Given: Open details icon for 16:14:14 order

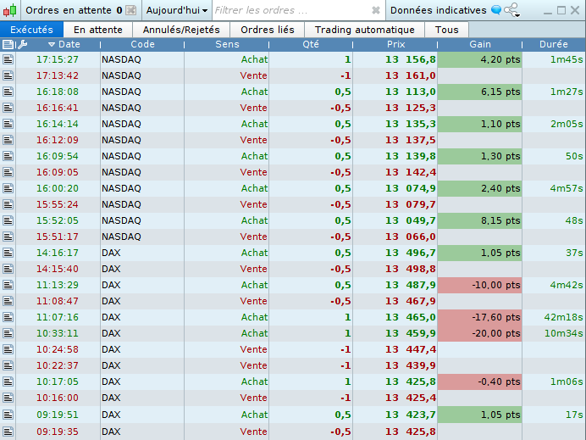Looking at the screenshot, I should point(8,124).
